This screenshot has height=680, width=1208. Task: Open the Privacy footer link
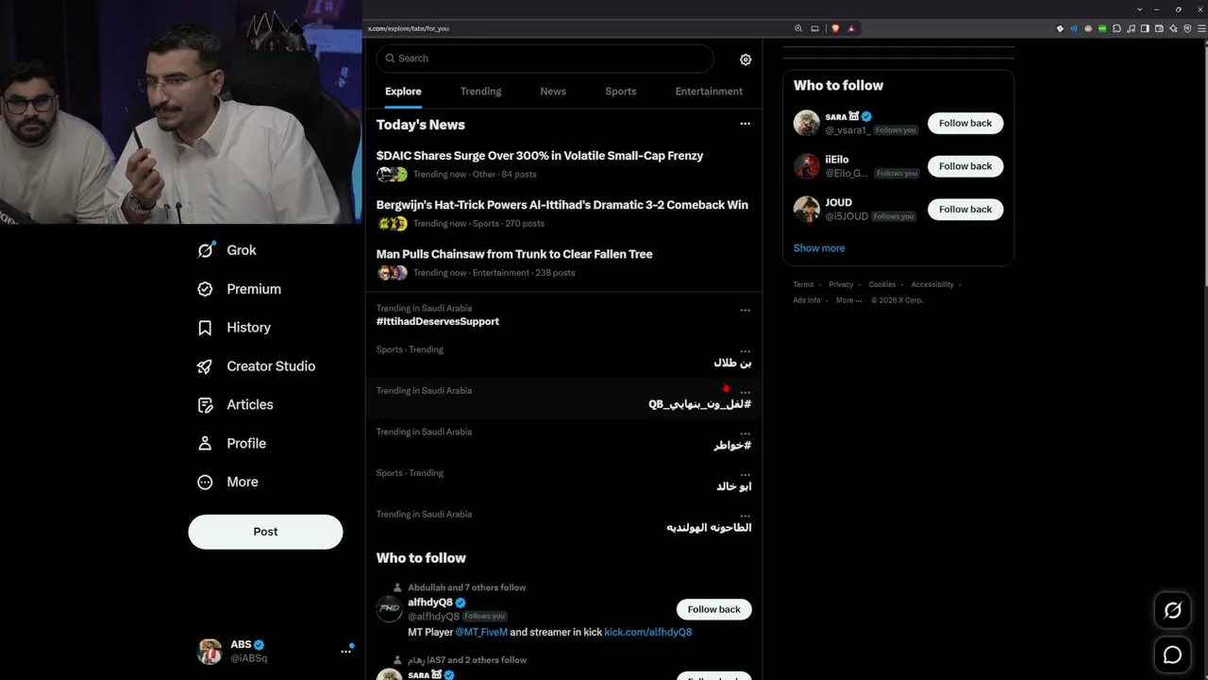click(x=841, y=284)
